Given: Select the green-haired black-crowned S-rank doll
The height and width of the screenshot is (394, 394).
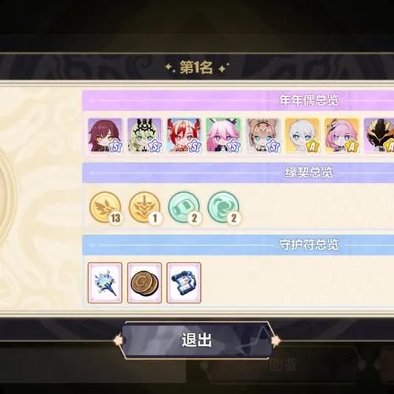Looking at the screenshot, I should point(144,135).
